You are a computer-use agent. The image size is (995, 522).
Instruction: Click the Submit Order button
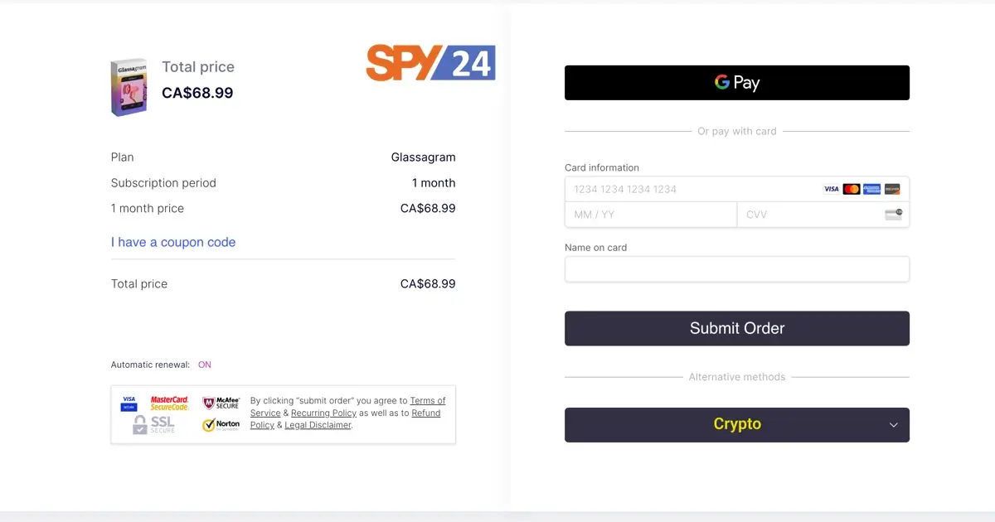[737, 328]
